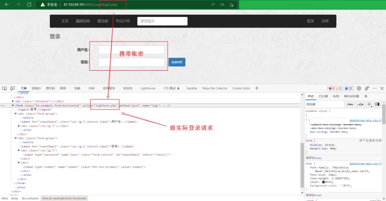Viewport: 386px width, 201px height.
Task: Open the #fff background-color swatch
Action: pos(342,186)
